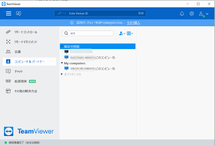The image size is (215, 146).
Task: Click the TeamViewer title bar icon
Action: (4, 4)
